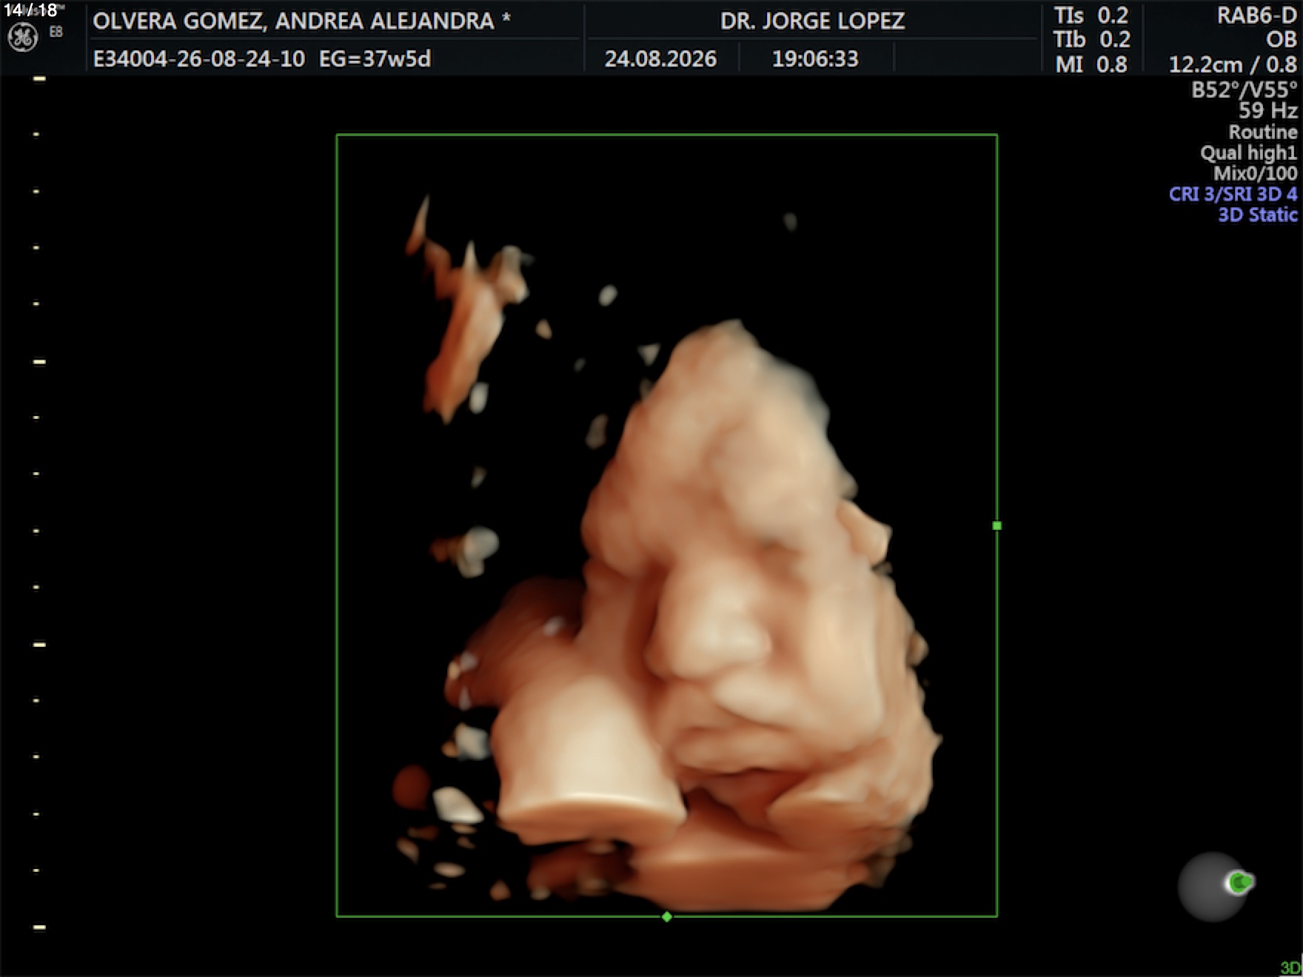Click the green marker on orientation sphere
1303x977 pixels.
[x=1240, y=882]
